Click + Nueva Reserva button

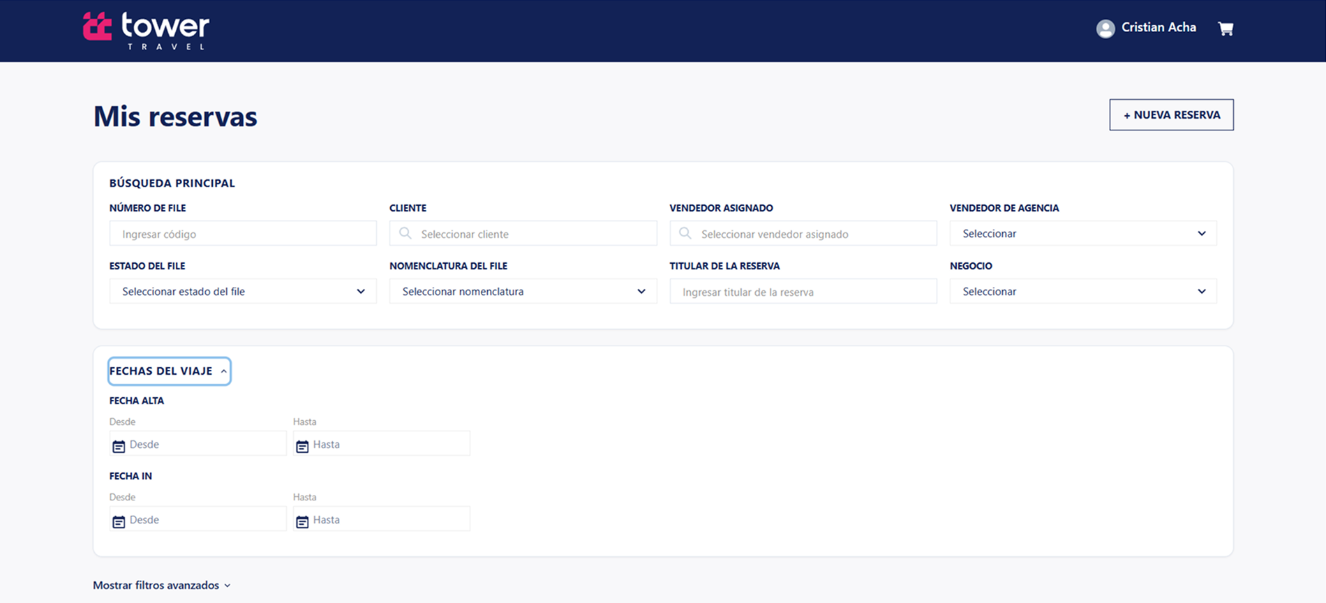click(x=1172, y=114)
